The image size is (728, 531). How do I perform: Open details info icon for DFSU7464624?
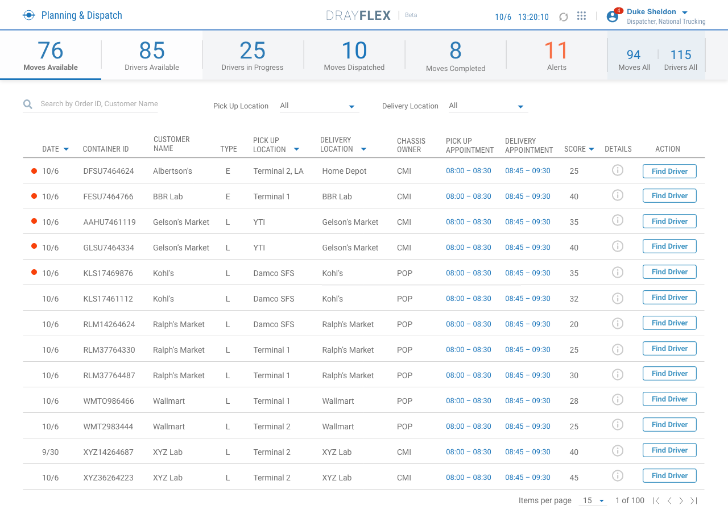point(618,170)
